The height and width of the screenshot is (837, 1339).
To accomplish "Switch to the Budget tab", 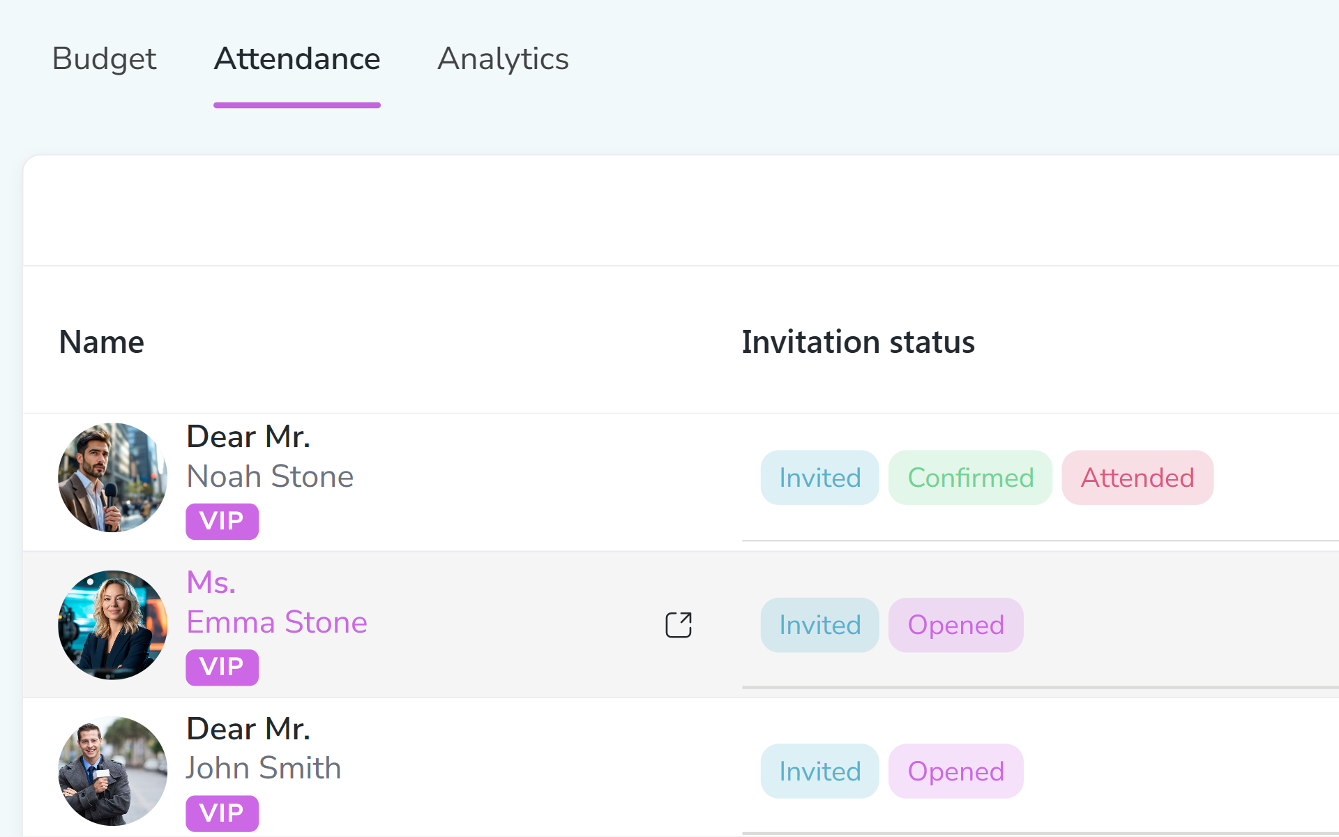I will 104,59.
